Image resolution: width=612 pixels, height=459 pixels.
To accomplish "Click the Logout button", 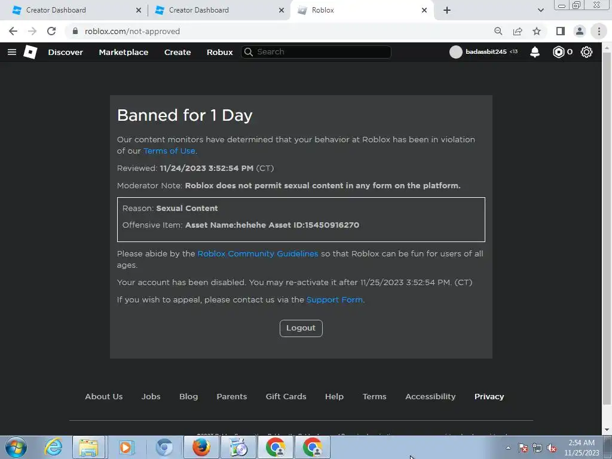I will click(301, 328).
